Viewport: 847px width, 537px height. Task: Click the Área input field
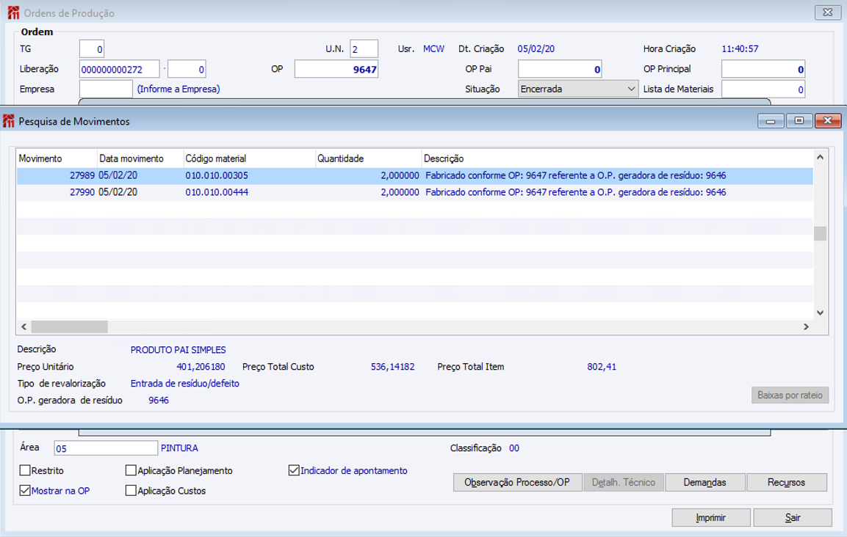point(106,448)
